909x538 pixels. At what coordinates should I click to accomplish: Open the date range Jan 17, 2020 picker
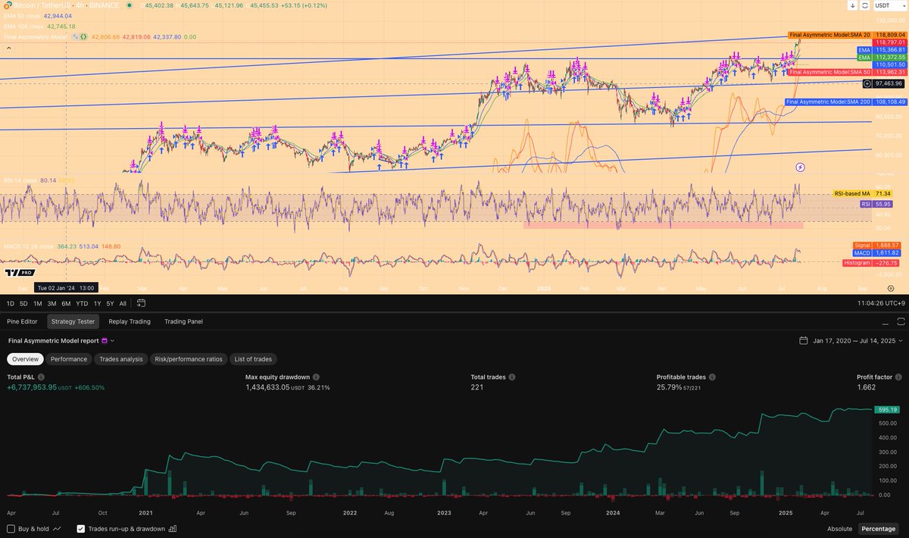(851, 341)
